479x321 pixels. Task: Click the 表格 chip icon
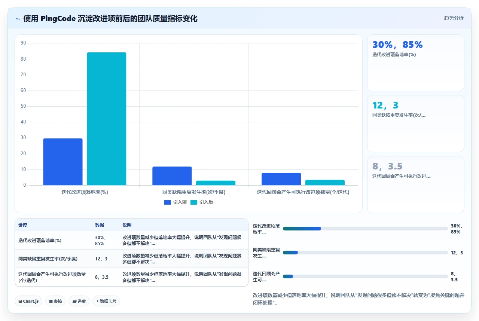(x=51, y=301)
